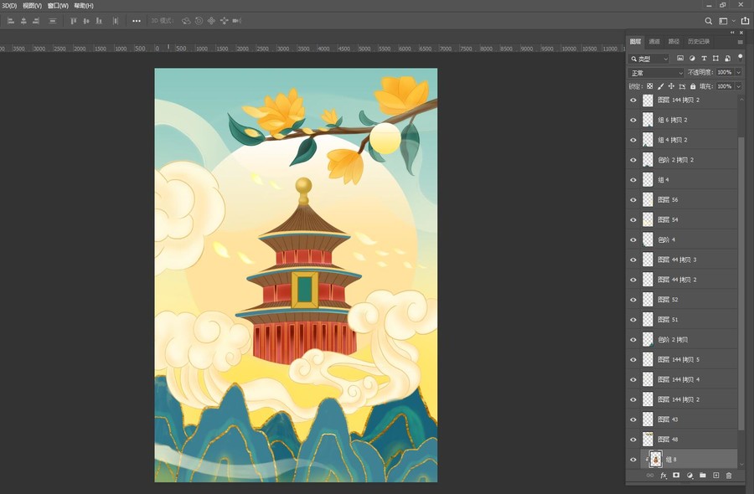Click the align left edges icon
The width and height of the screenshot is (754, 494).
coord(11,21)
